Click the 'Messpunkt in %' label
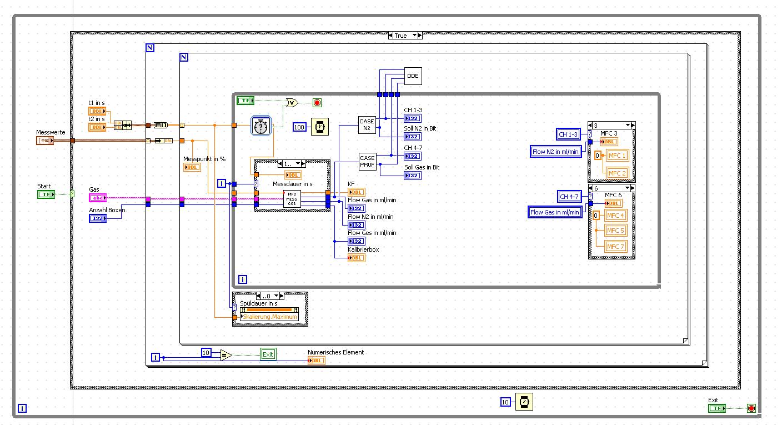 204,159
